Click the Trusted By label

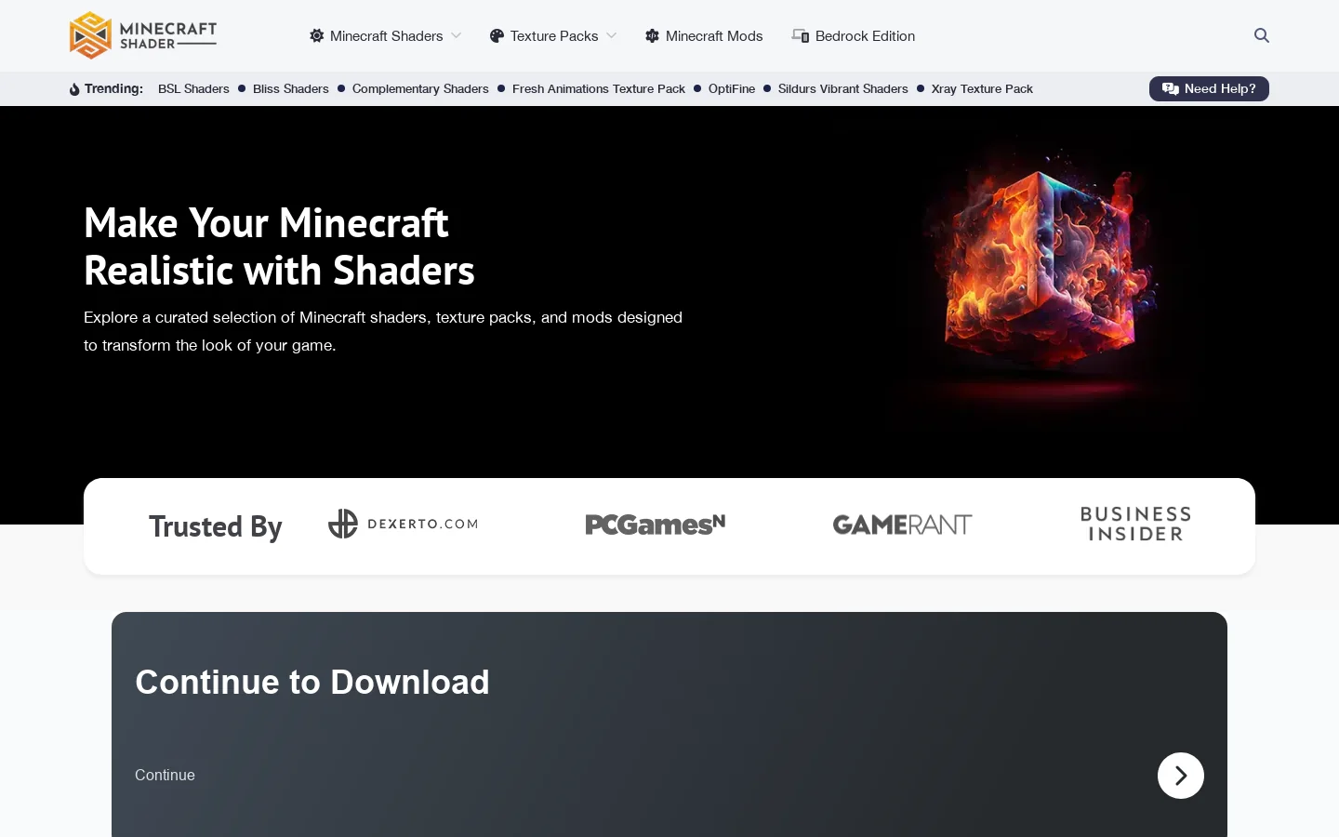[x=216, y=526]
